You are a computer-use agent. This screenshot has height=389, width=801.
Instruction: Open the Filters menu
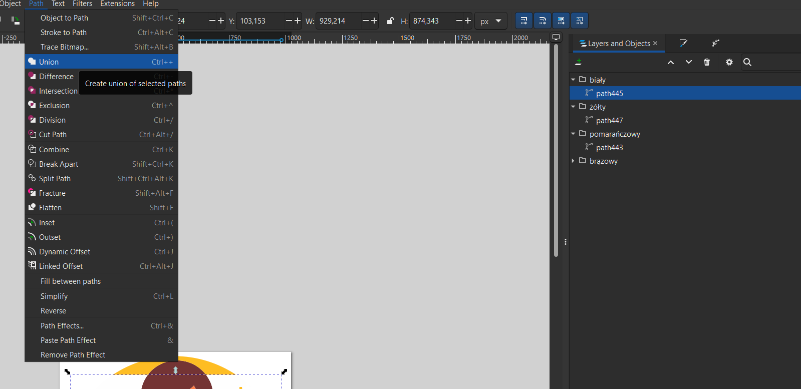click(x=82, y=4)
